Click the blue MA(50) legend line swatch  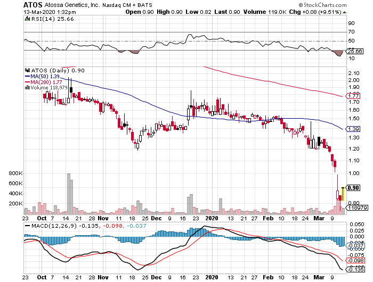coord(28,77)
